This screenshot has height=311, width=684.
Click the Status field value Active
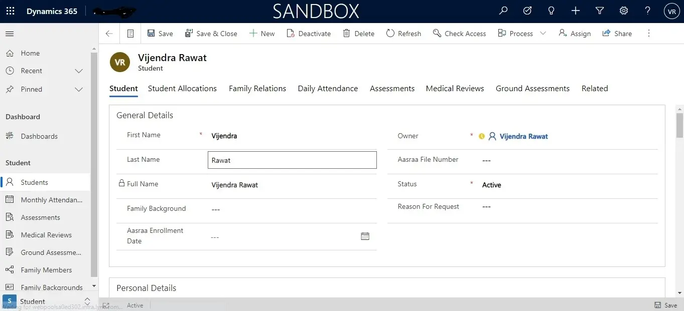[492, 185]
